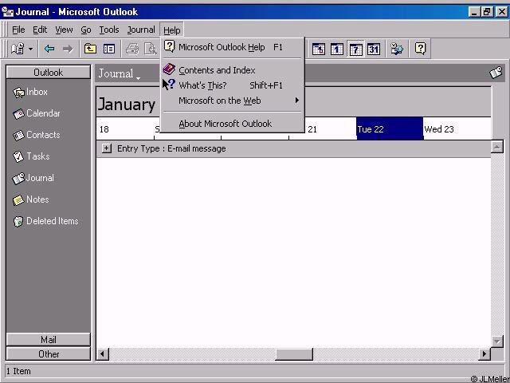Click the Journal icon in folder banner
Screen dimensions: 510x383
tap(496, 73)
